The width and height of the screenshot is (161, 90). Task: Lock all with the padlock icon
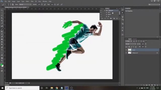click(136, 47)
